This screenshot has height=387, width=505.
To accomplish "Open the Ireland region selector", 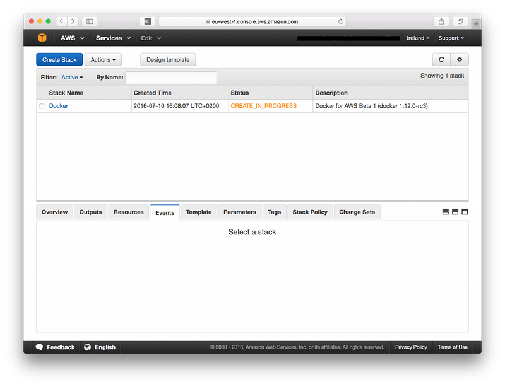I will 417,38.
